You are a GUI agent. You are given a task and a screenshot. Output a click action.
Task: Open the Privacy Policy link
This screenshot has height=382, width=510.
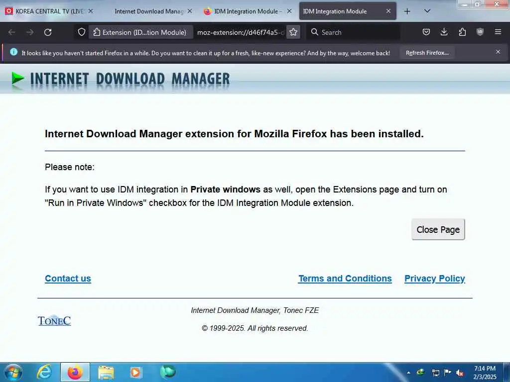click(434, 279)
